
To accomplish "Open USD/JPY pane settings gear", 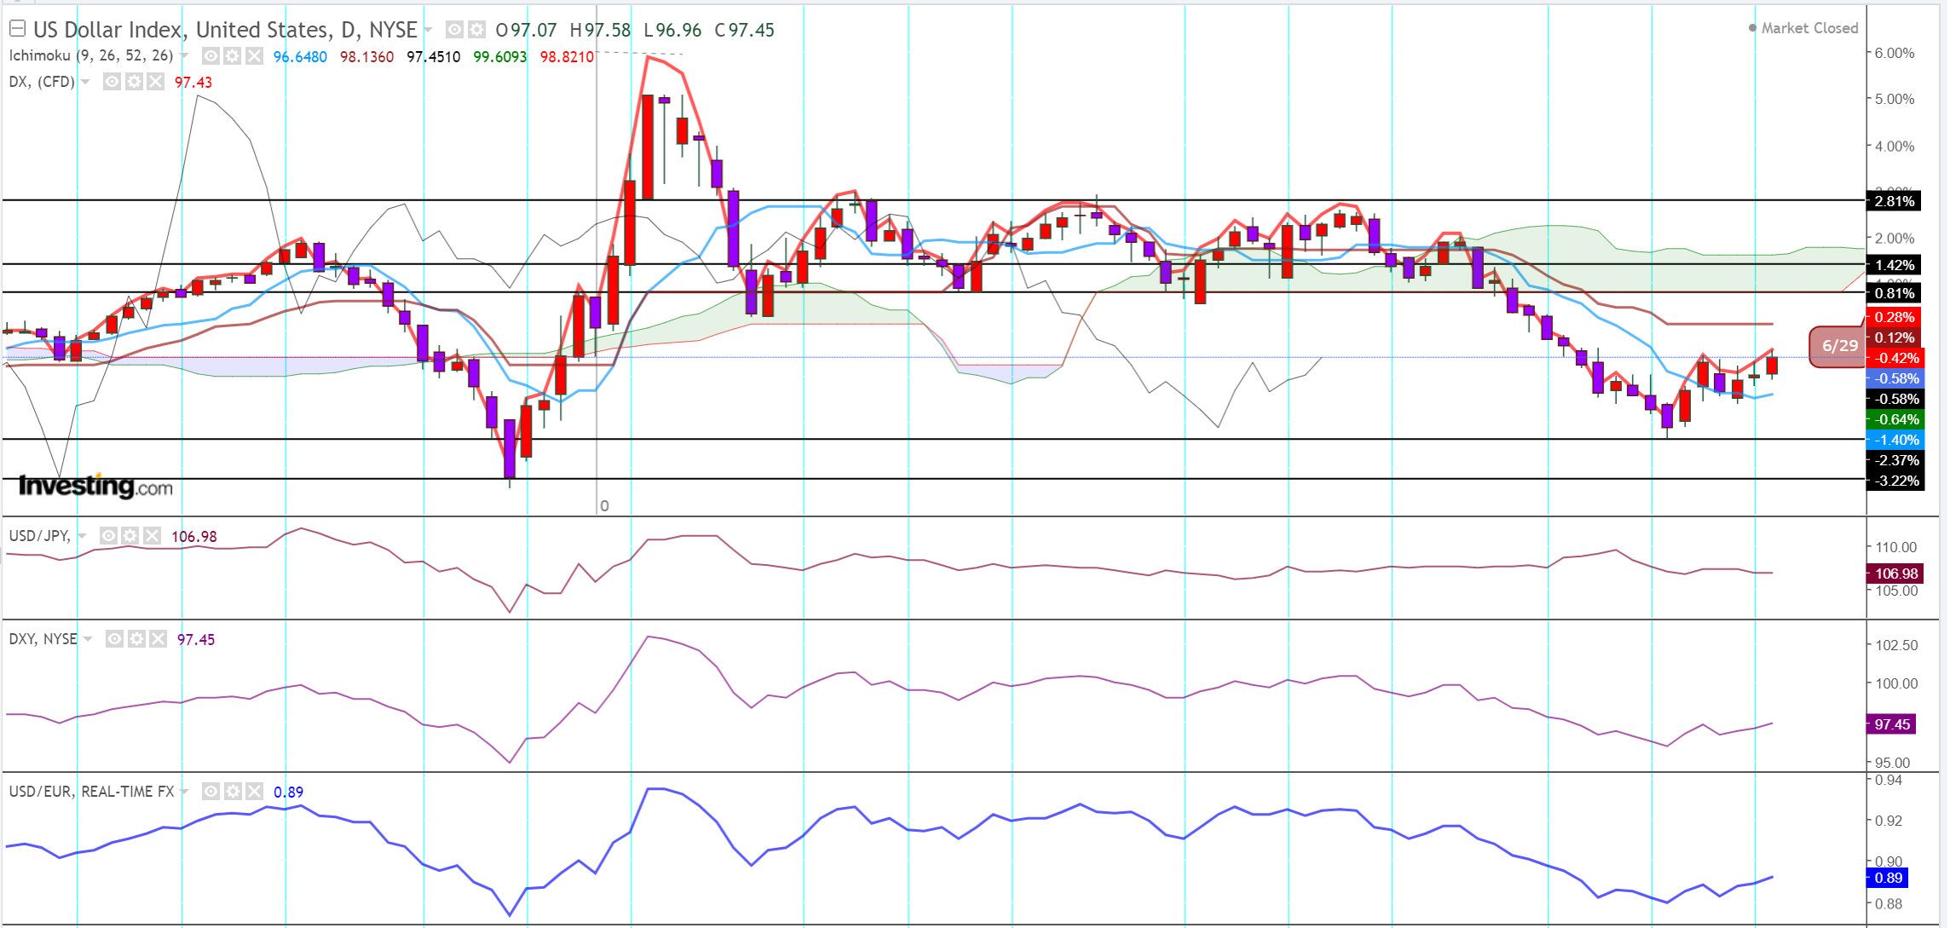I will (130, 536).
